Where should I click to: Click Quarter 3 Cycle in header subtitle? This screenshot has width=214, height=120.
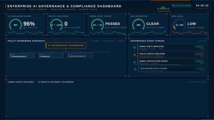[88, 9]
